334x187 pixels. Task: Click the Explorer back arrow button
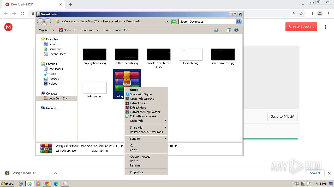[40, 22]
